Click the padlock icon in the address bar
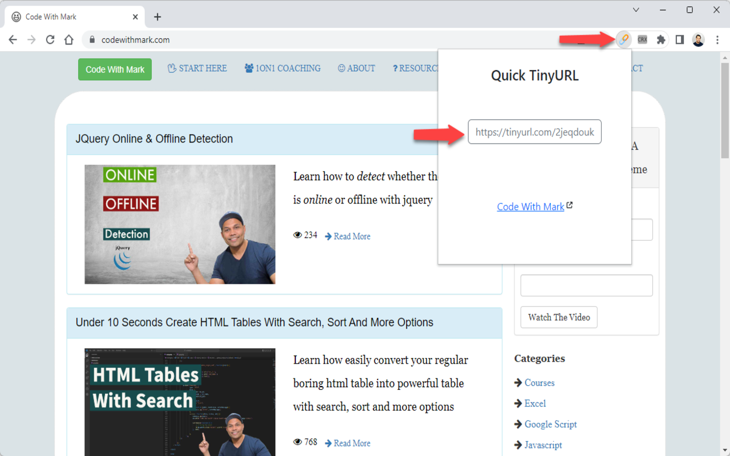The image size is (730, 456). point(91,40)
